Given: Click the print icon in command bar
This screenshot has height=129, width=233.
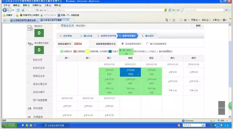Looking at the screenshot, I should (x=185, y=20).
